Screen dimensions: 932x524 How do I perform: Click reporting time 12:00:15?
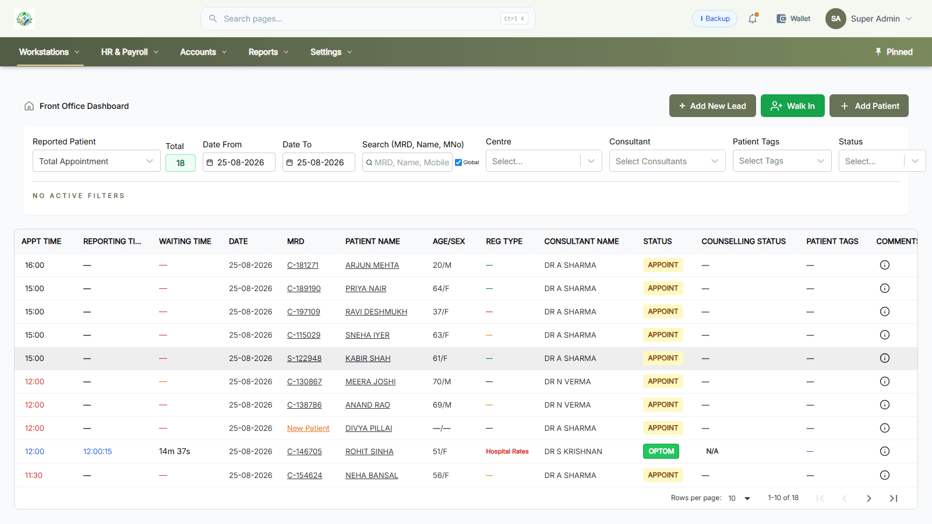(97, 451)
